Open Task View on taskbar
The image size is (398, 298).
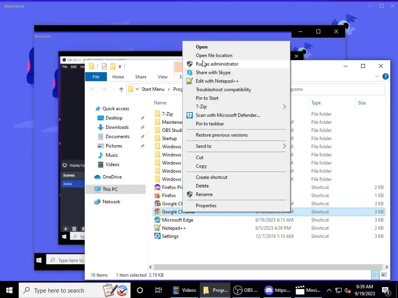[x=159, y=290]
